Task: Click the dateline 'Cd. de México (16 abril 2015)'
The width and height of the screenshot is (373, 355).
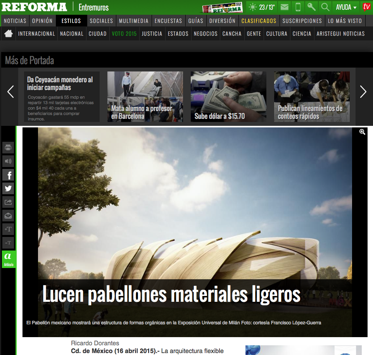Action: 116,351
